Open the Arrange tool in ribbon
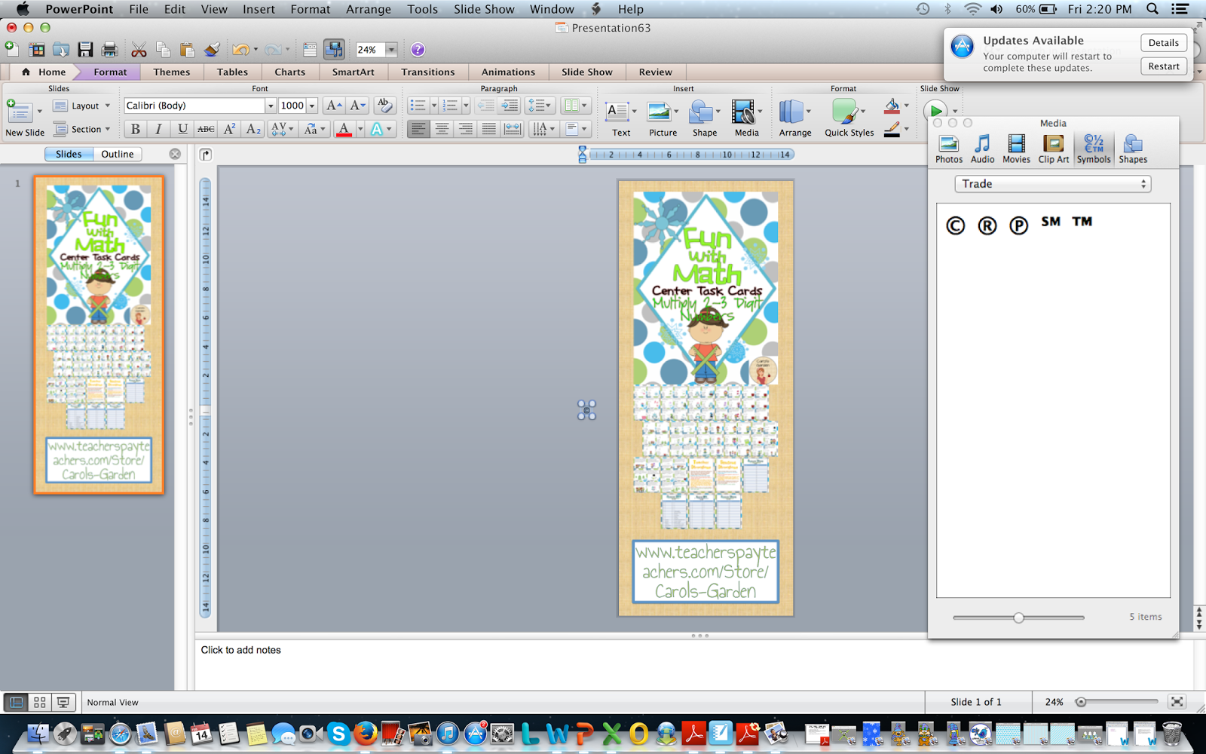The height and width of the screenshot is (754, 1206). point(795,118)
